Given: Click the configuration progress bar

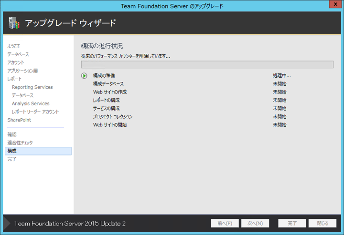Looking at the screenshot, I should tap(207, 65).
